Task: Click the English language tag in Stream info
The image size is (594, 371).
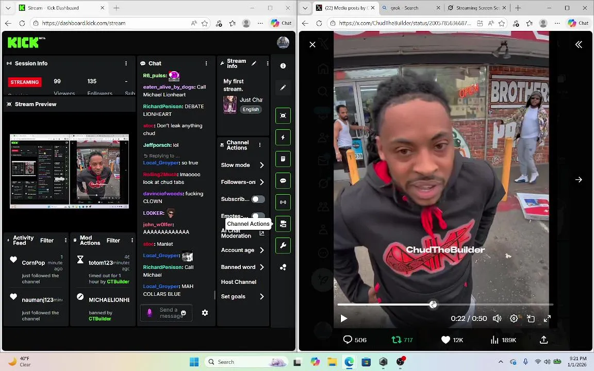Action: (251, 109)
